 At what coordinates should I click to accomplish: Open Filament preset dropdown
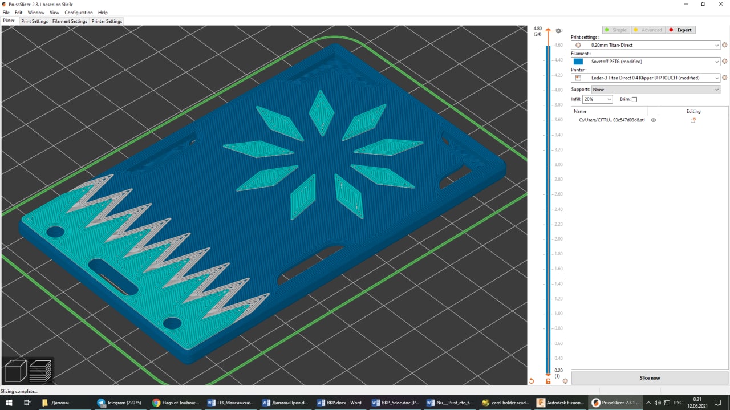coord(647,61)
